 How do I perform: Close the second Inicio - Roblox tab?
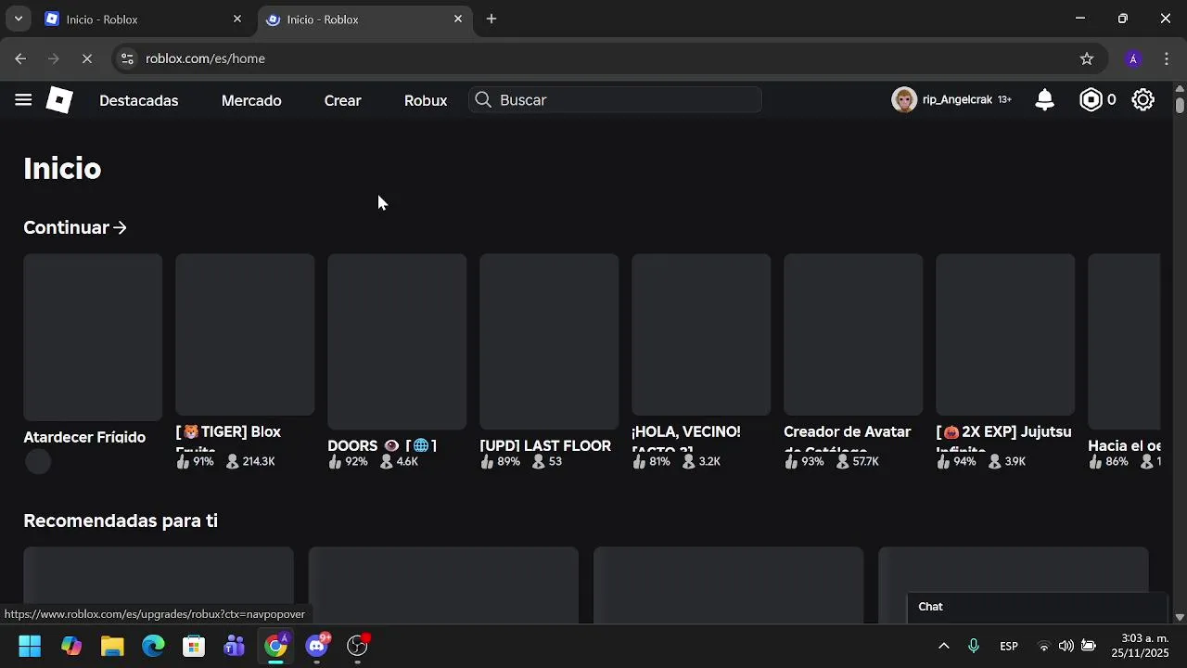click(458, 19)
